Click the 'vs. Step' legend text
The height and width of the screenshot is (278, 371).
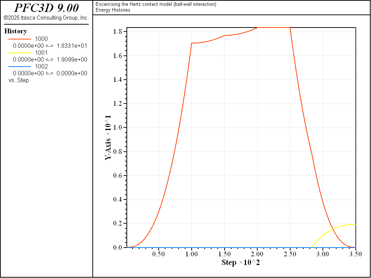click(x=19, y=80)
